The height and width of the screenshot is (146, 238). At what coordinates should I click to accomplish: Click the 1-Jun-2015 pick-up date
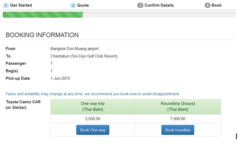tap(60, 79)
